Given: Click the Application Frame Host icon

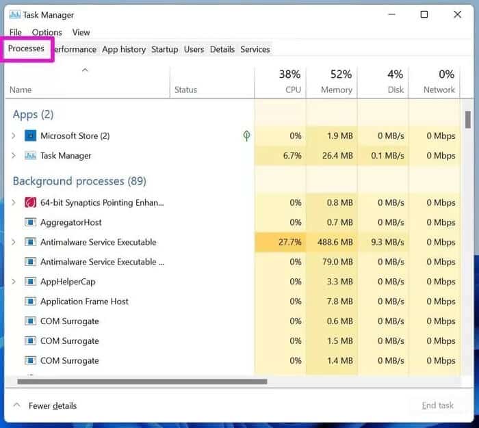Looking at the screenshot, I should [x=30, y=302].
